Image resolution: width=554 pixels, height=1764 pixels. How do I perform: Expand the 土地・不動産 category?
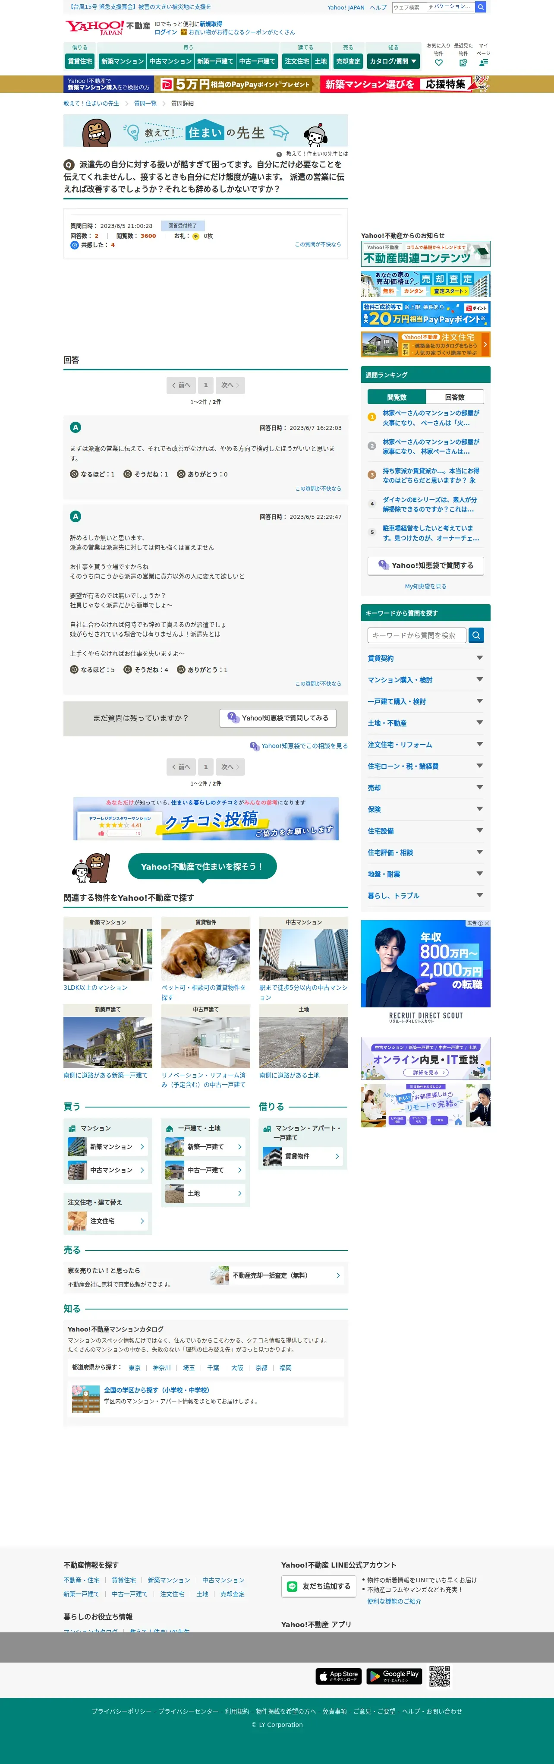(x=425, y=723)
